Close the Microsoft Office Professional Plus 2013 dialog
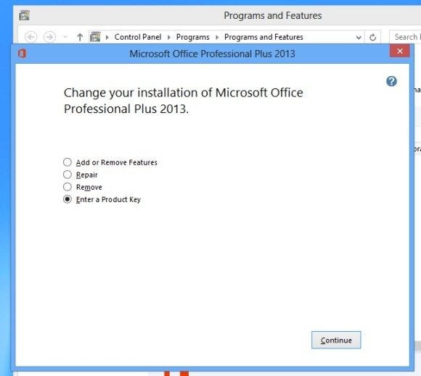The height and width of the screenshot is (376, 421). (399, 51)
